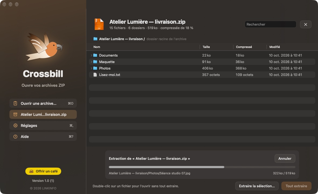Viewport: 318px width, 194px height.
Task: Click the 15 fichiers archive summary line
Action: click(x=151, y=28)
